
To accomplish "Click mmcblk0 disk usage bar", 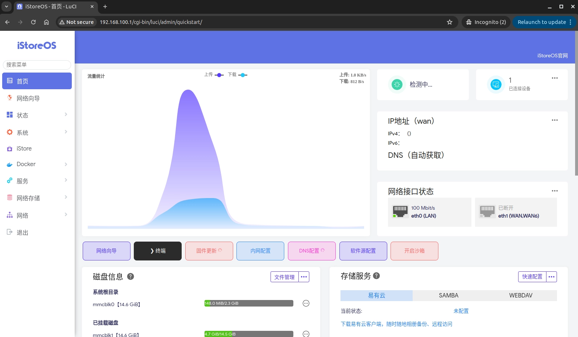I will [x=249, y=303].
